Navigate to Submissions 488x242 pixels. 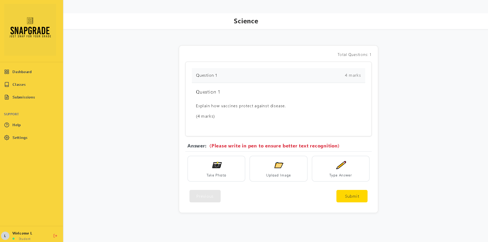point(24,97)
